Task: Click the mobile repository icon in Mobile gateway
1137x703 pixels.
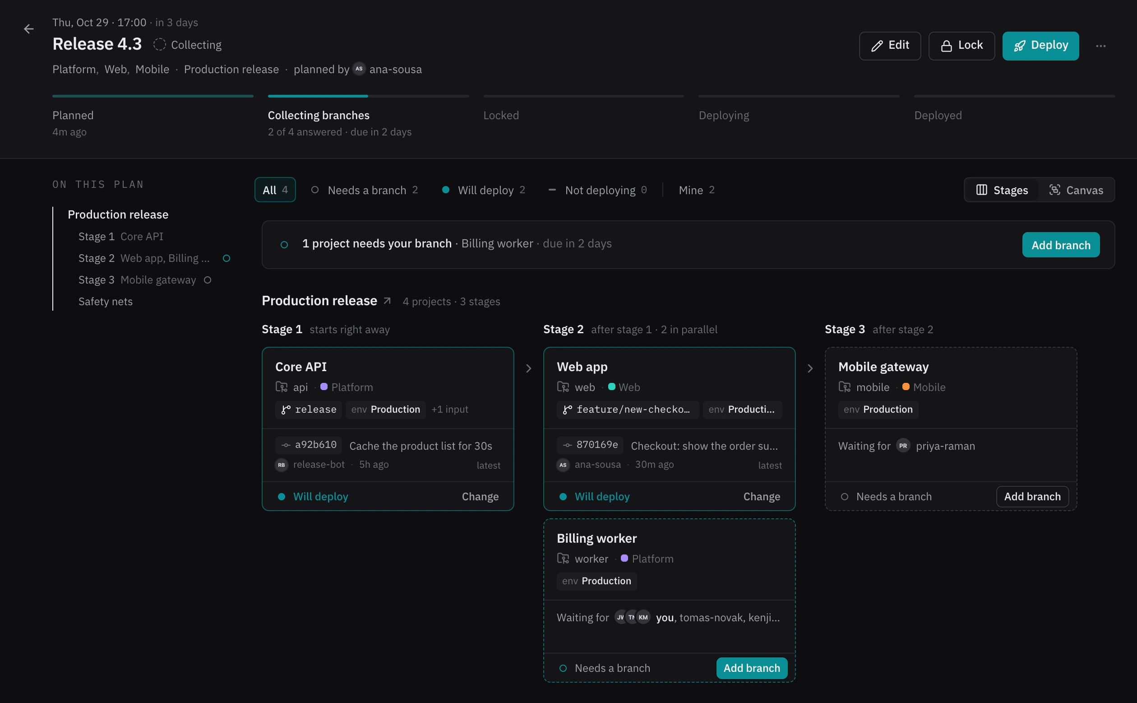Action: [844, 387]
